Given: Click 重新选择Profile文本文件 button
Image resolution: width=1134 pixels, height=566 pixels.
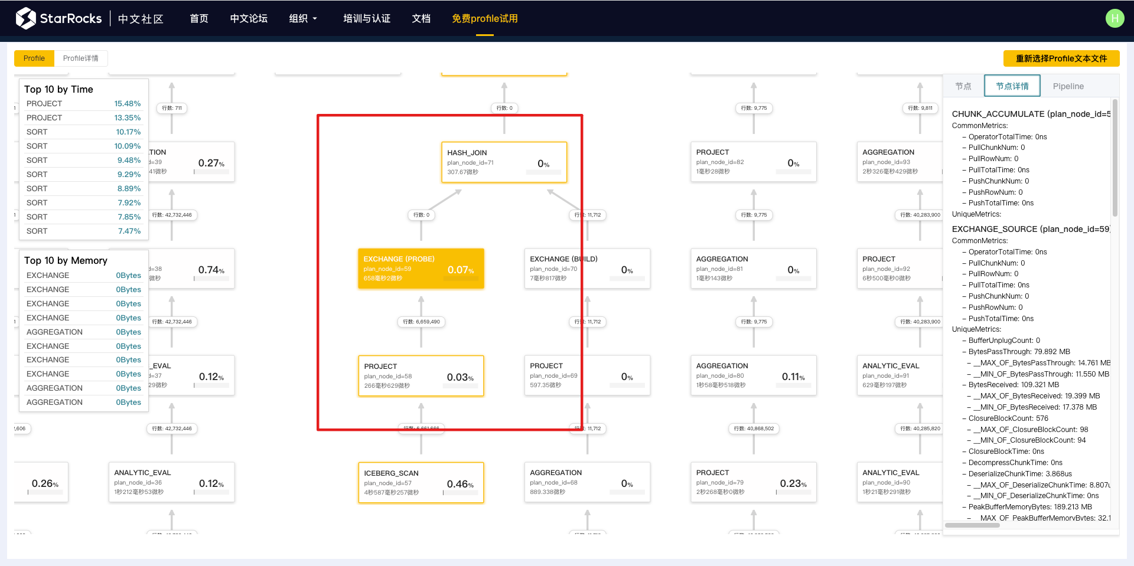Looking at the screenshot, I should (1061, 58).
